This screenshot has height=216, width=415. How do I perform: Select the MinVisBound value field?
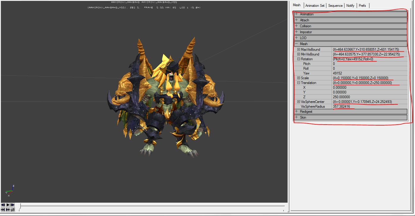click(x=370, y=54)
